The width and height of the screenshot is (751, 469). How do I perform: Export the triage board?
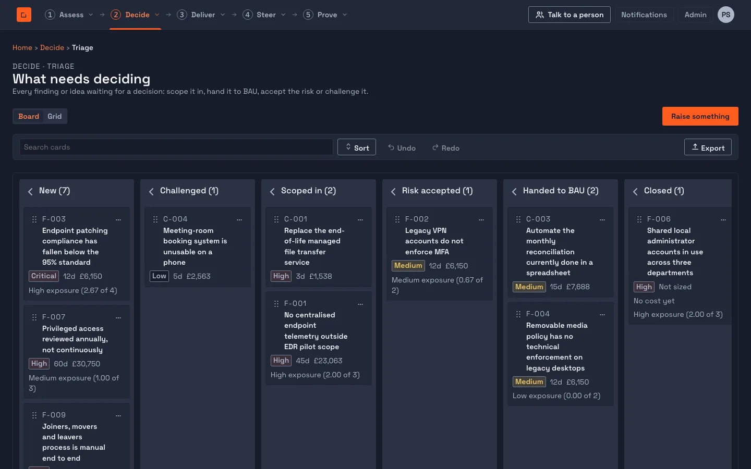pyautogui.click(x=708, y=147)
